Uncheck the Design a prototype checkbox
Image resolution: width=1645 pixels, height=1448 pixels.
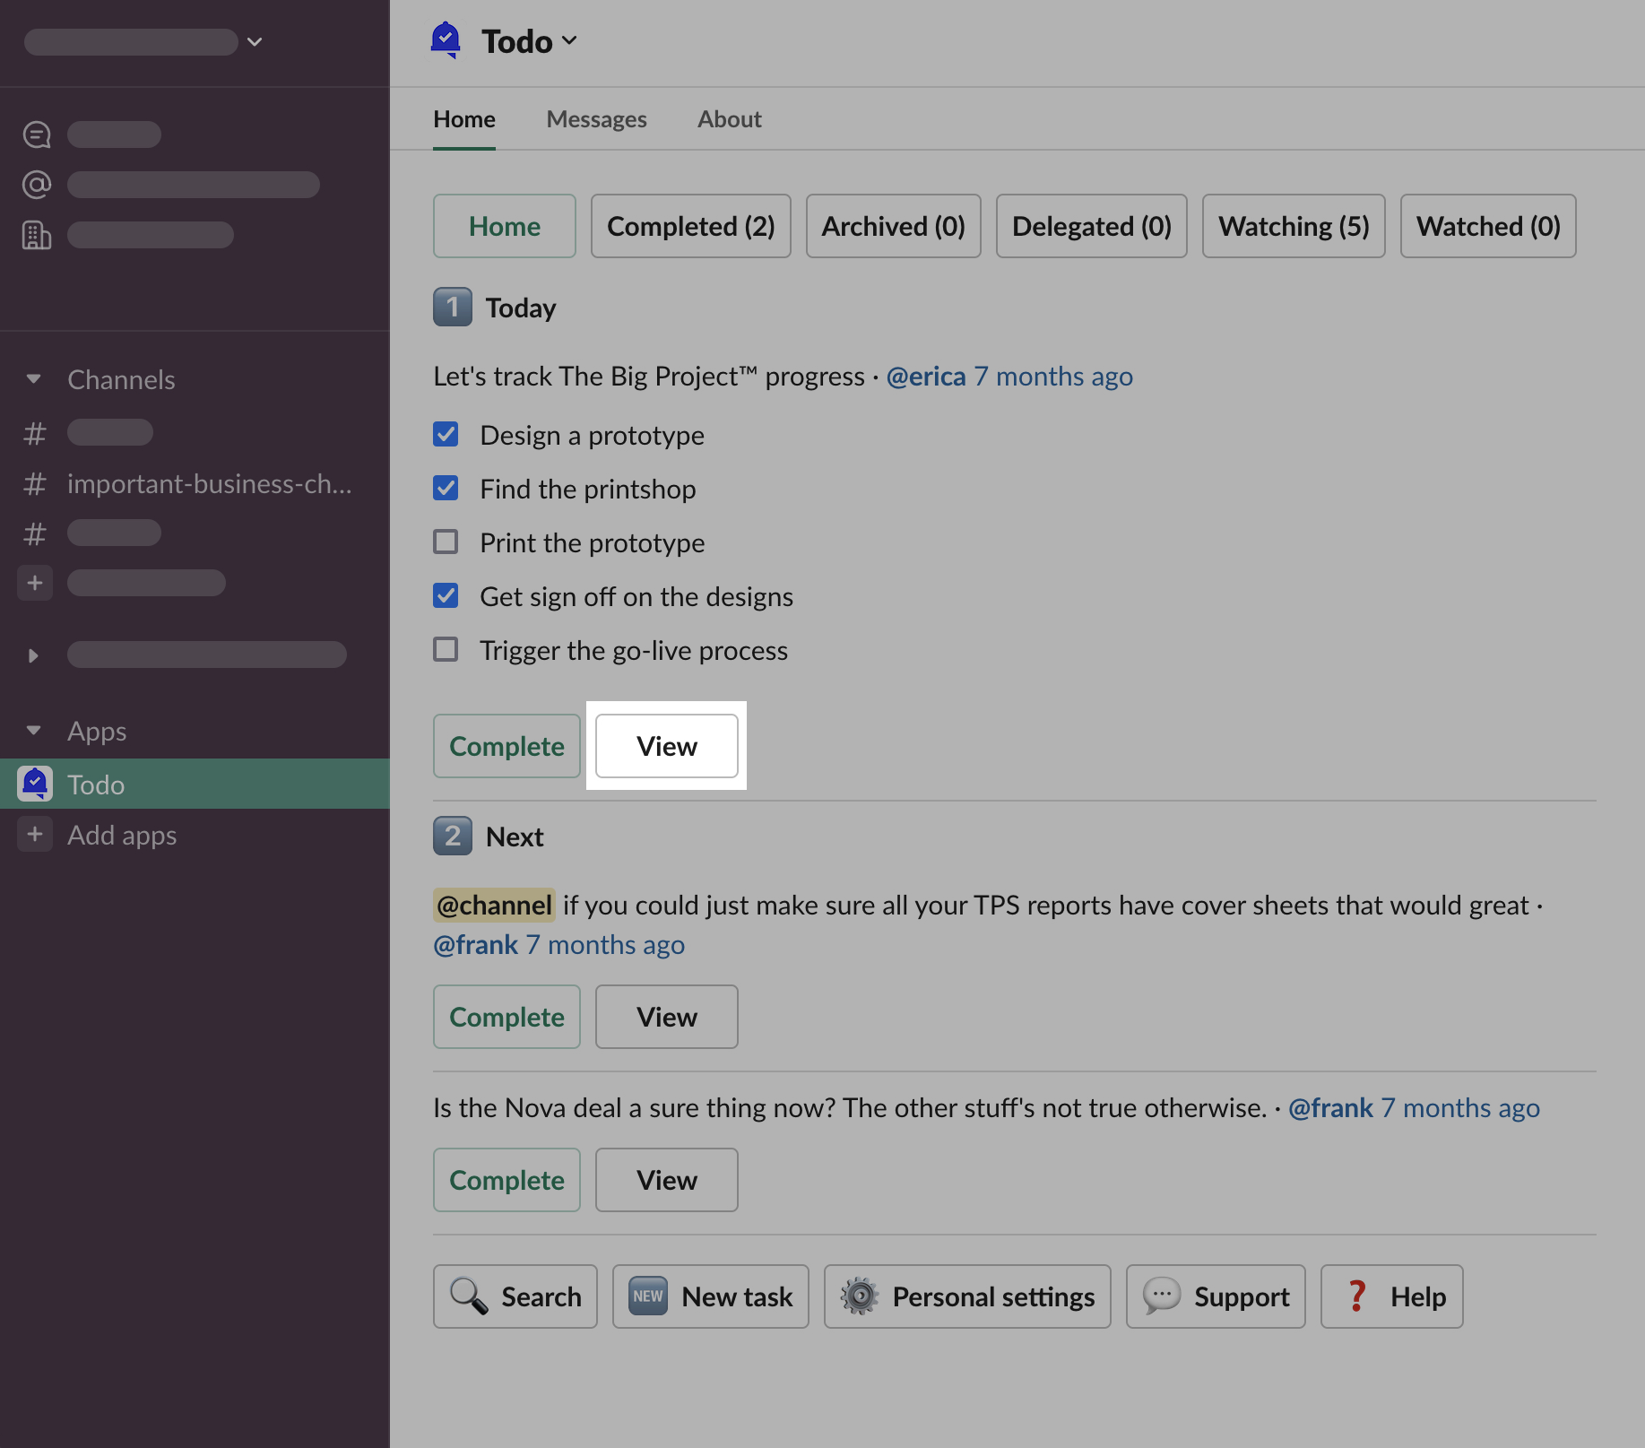(x=446, y=435)
